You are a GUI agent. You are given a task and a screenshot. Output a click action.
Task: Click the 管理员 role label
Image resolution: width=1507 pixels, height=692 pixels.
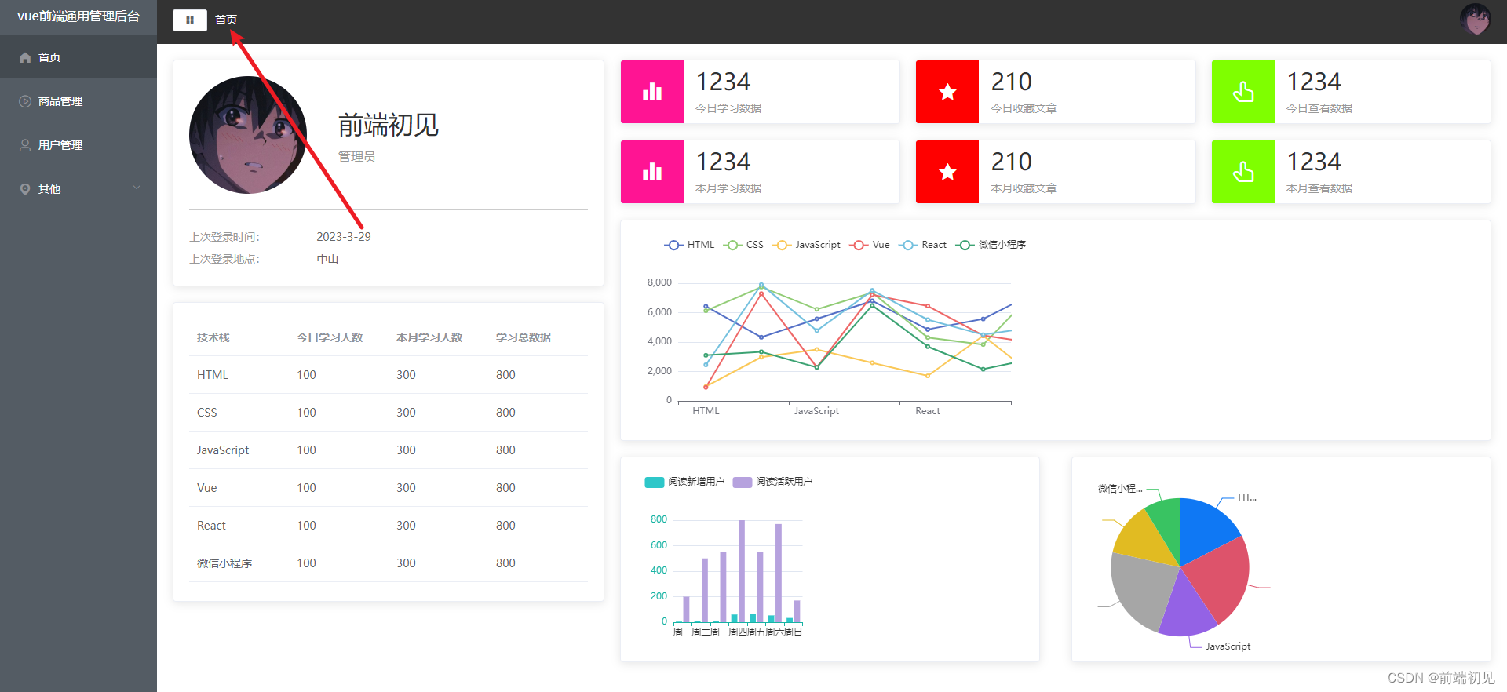357,157
